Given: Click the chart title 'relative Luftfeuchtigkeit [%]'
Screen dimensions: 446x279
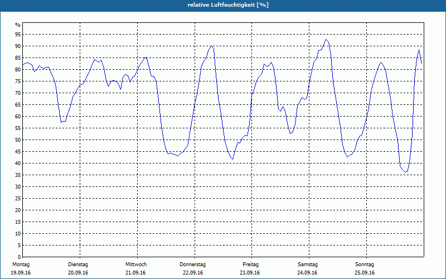Looking at the screenshot, I should 228,5.
